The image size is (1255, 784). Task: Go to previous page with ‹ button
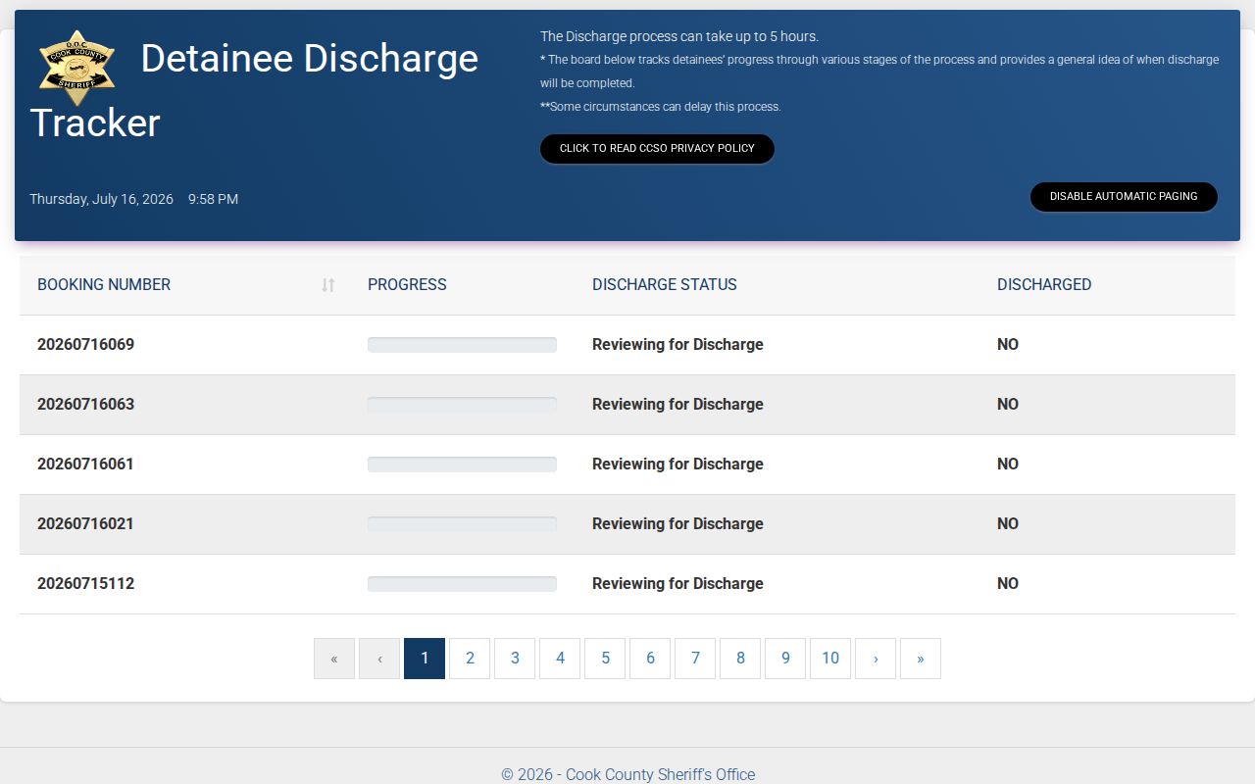point(379,659)
